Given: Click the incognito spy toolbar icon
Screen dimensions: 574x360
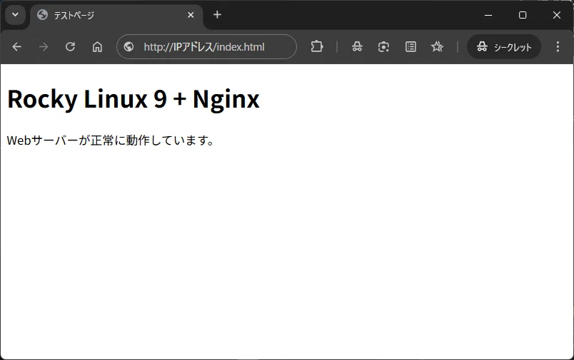Looking at the screenshot, I should click(x=357, y=47).
